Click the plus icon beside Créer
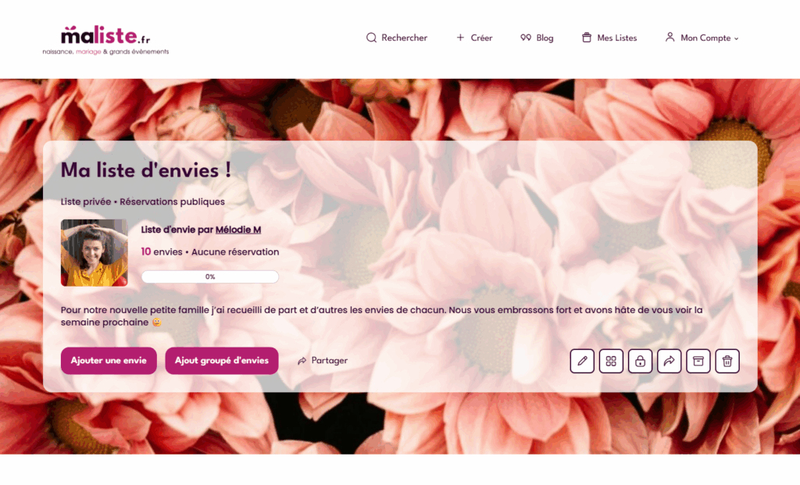This screenshot has height=485, width=800. pyautogui.click(x=460, y=37)
